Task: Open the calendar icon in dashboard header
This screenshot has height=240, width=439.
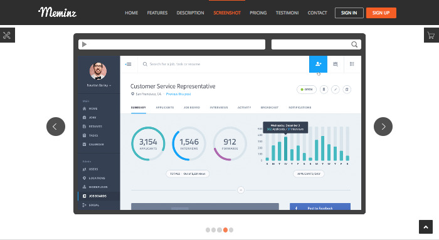Action: pos(335,64)
